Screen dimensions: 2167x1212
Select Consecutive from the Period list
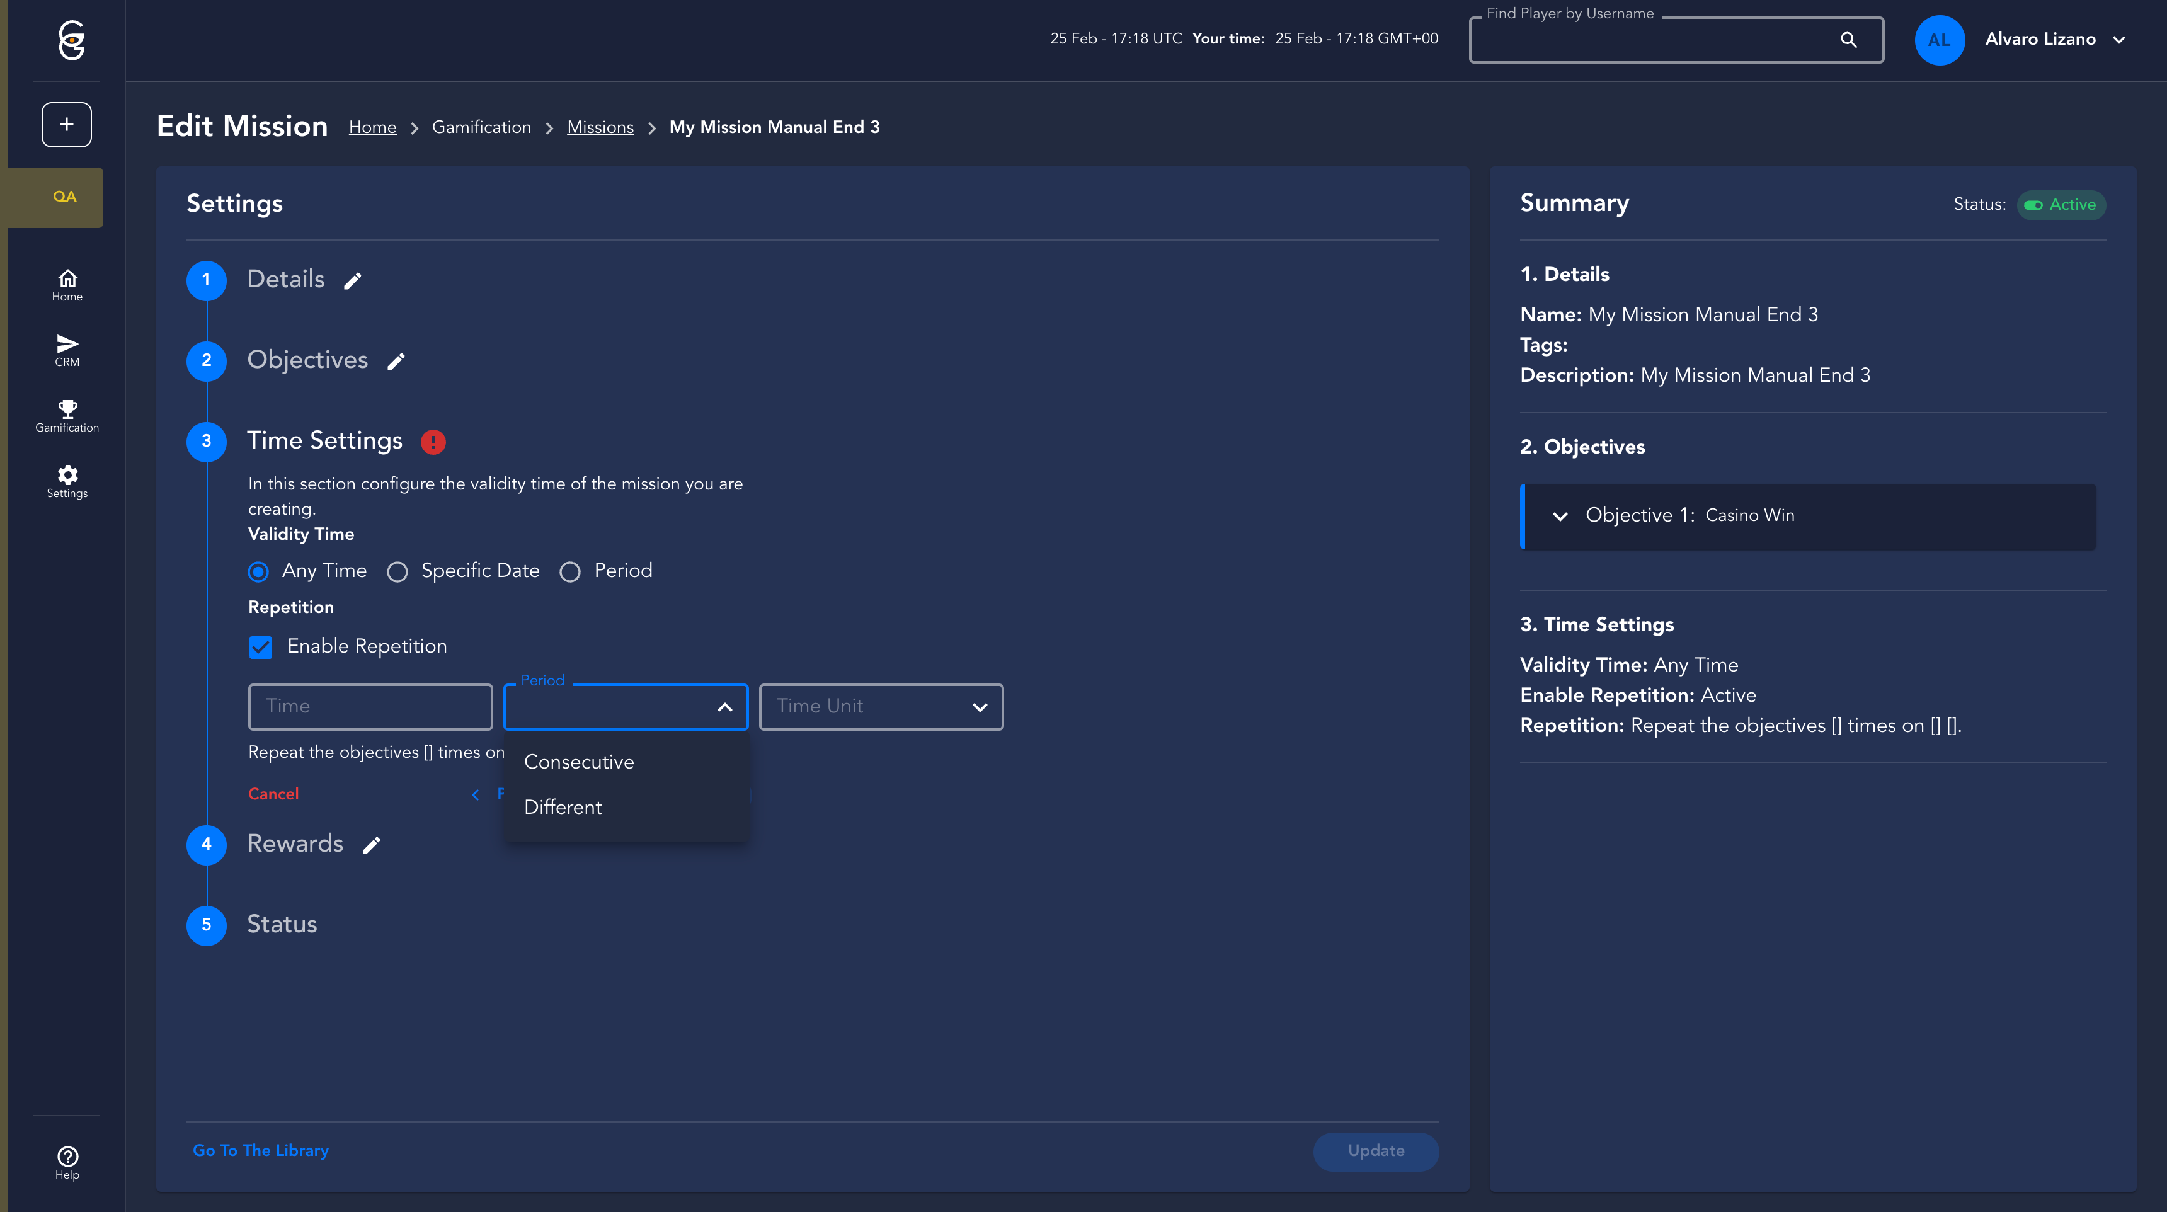coord(579,762)
